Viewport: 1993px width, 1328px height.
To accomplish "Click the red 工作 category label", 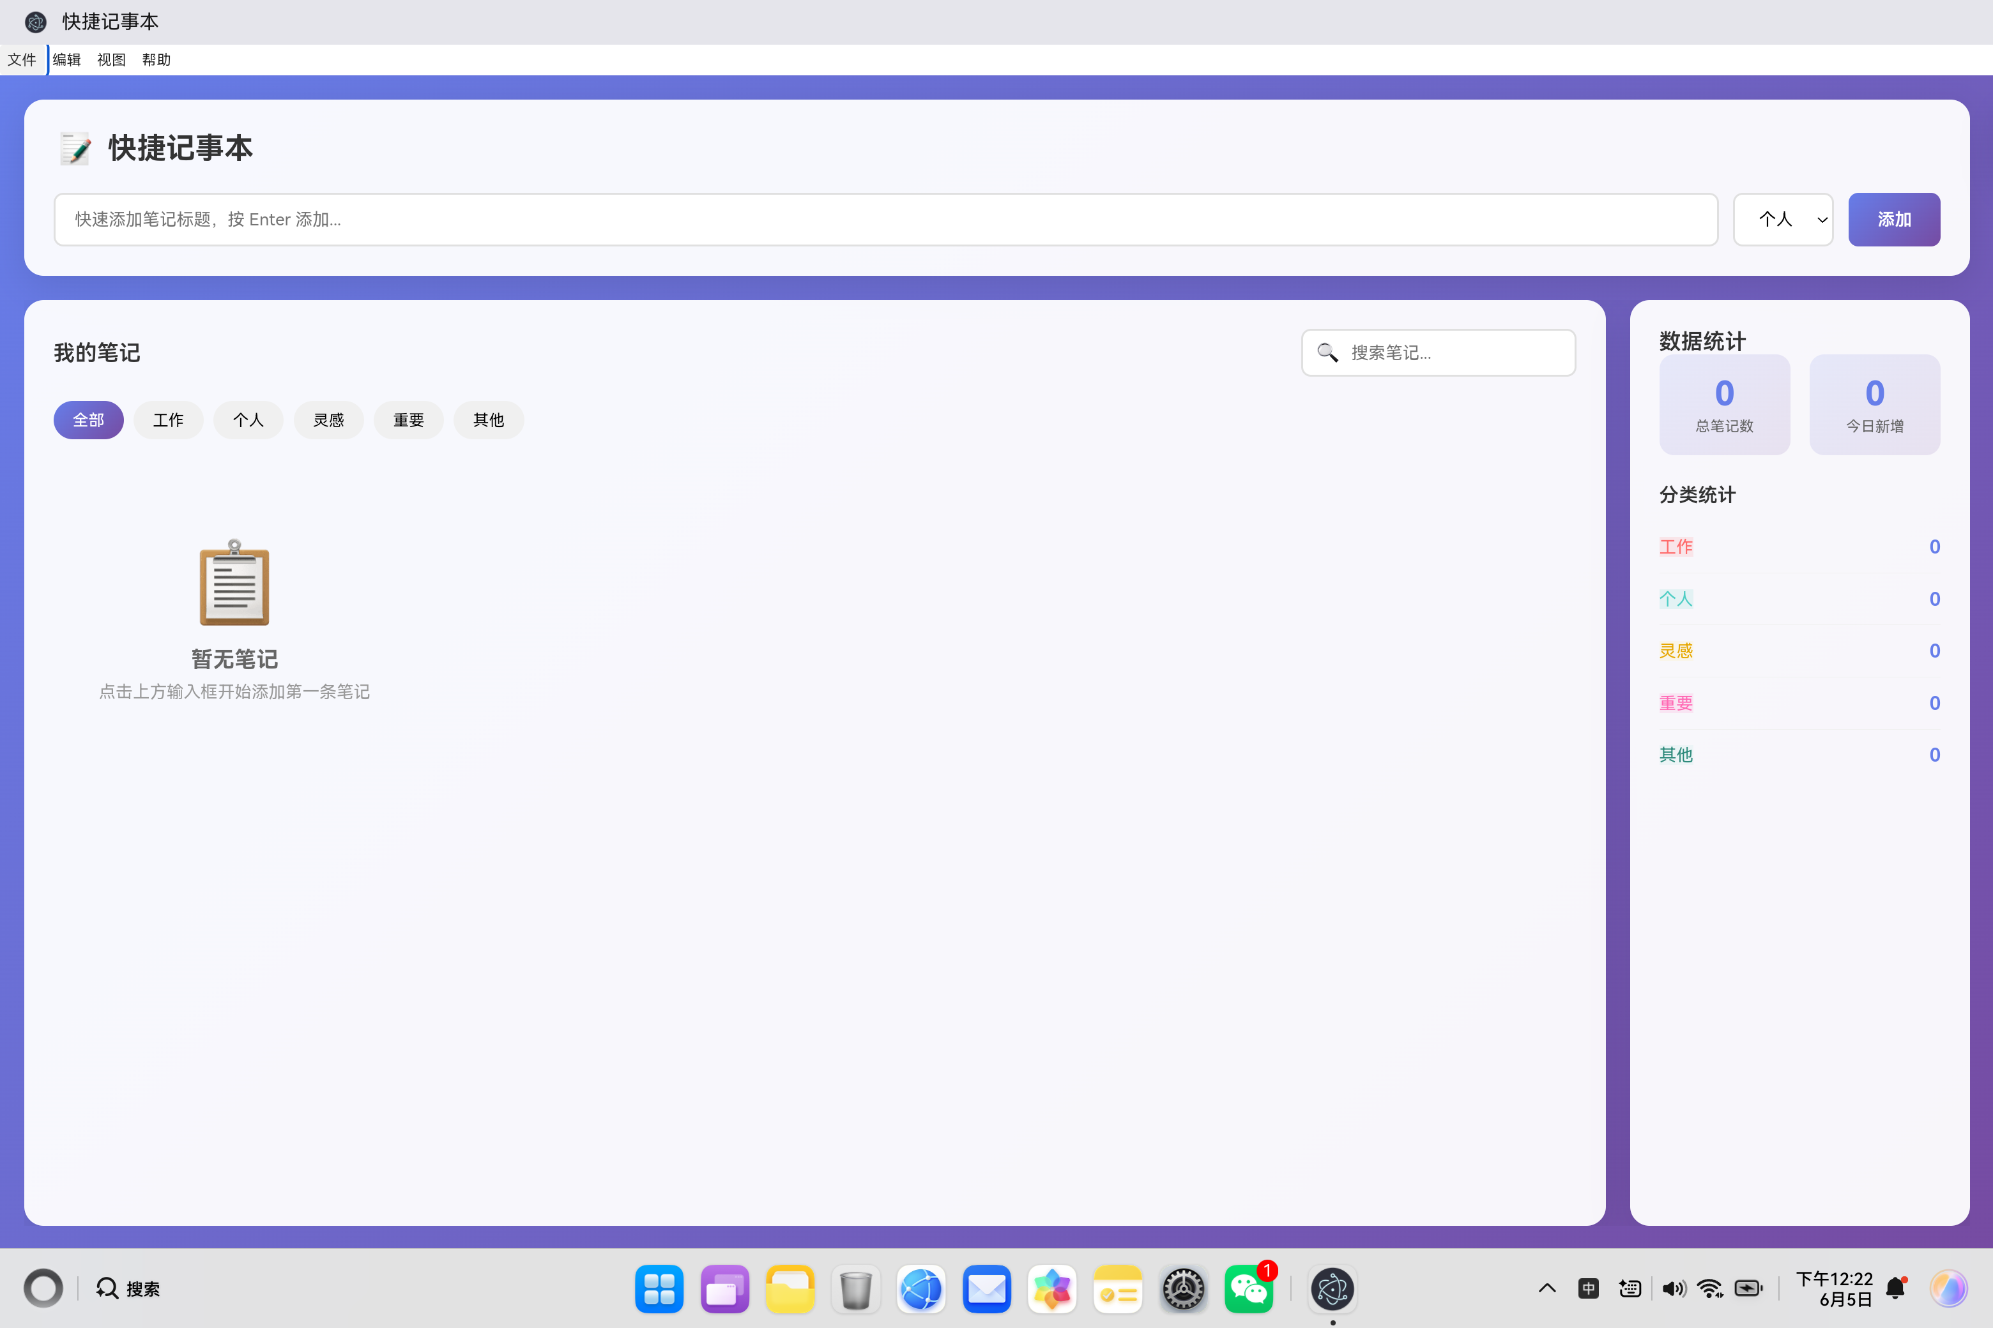I will coord(1676,547).
